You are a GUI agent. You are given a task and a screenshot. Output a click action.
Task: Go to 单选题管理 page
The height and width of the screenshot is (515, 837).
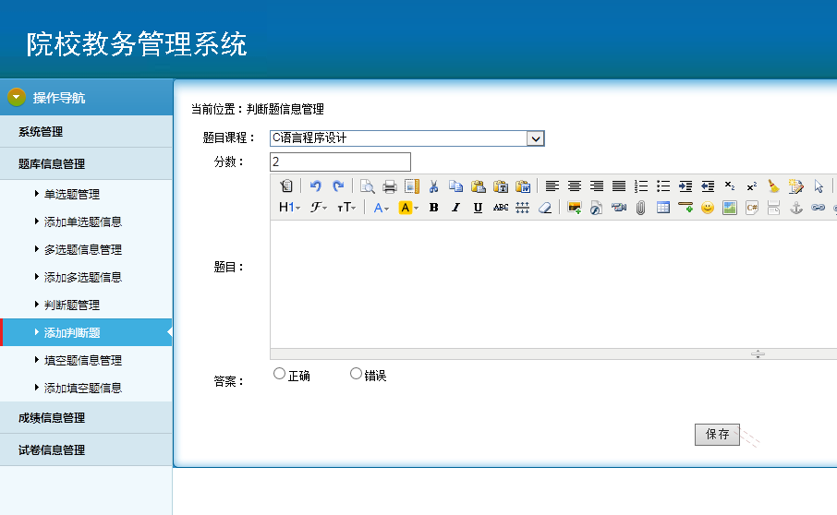pos(72,195)
